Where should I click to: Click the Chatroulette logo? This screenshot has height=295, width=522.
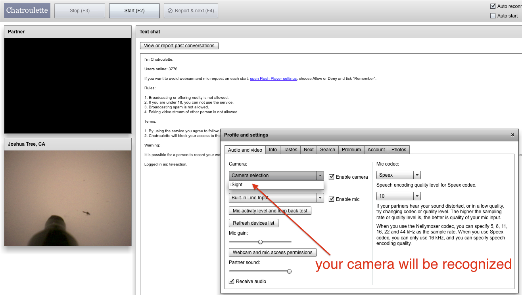[27, 11]
